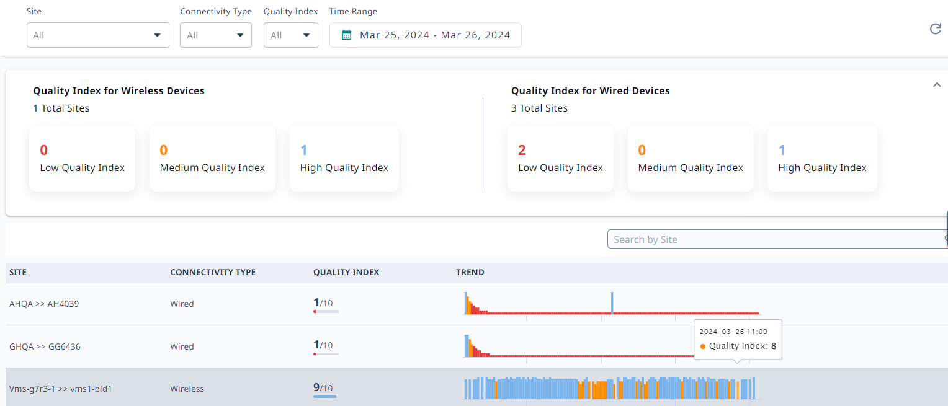Click the Search by Site field
This screenshot has height=406, width=948.
776,239
